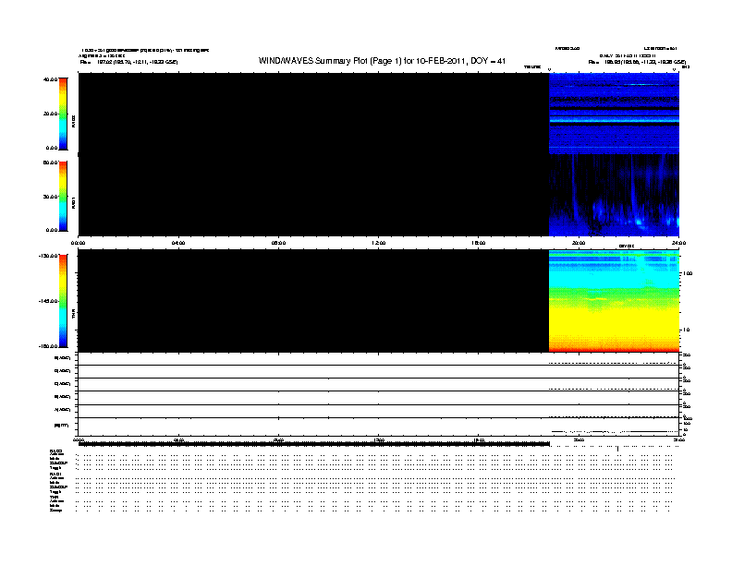This screenshot has width=732, height=565.
Task: Click the 00:00 label under RAD1 panel
Action: (78, 243)
